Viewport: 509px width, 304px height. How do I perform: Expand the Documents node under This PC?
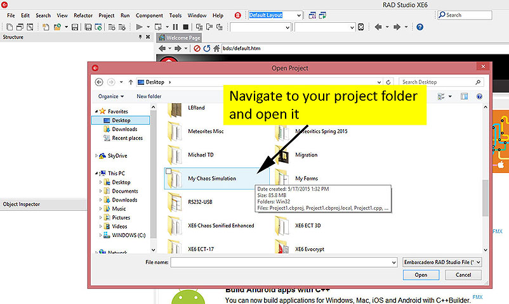point(100,191)
